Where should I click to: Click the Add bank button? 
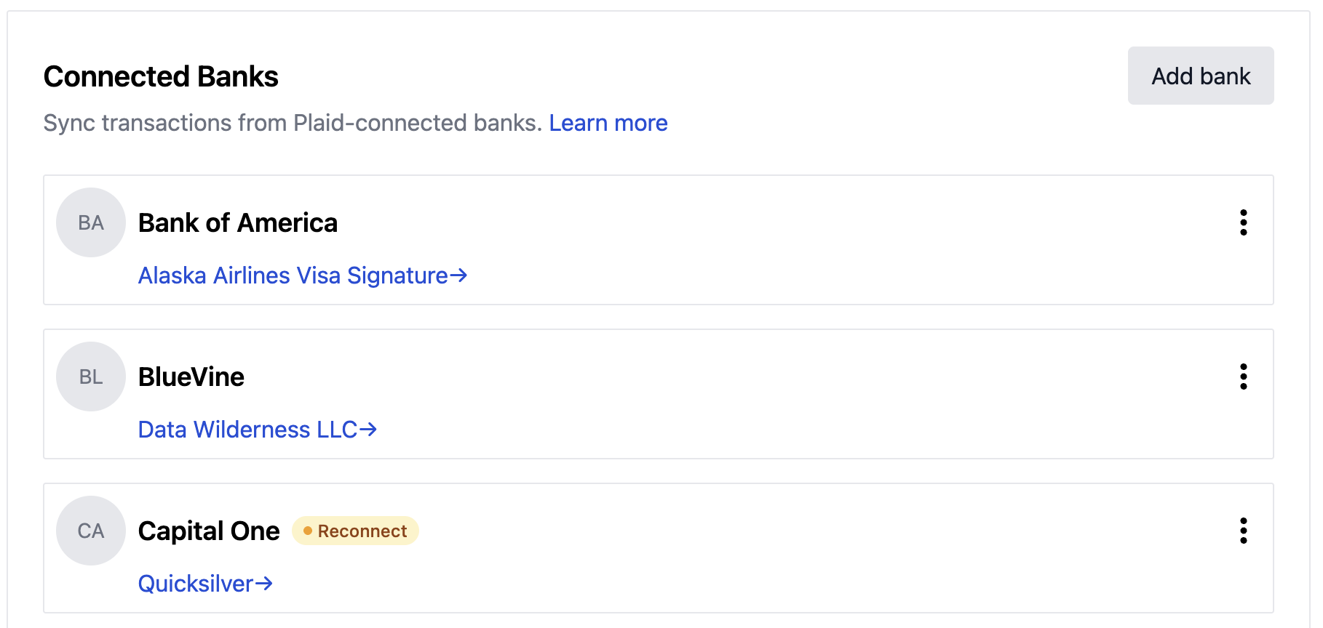click(x=1200, y=76)
